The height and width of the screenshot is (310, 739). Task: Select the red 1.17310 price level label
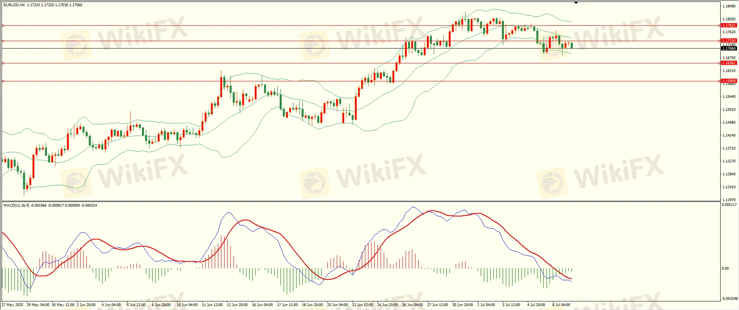(x=729, y=41)
